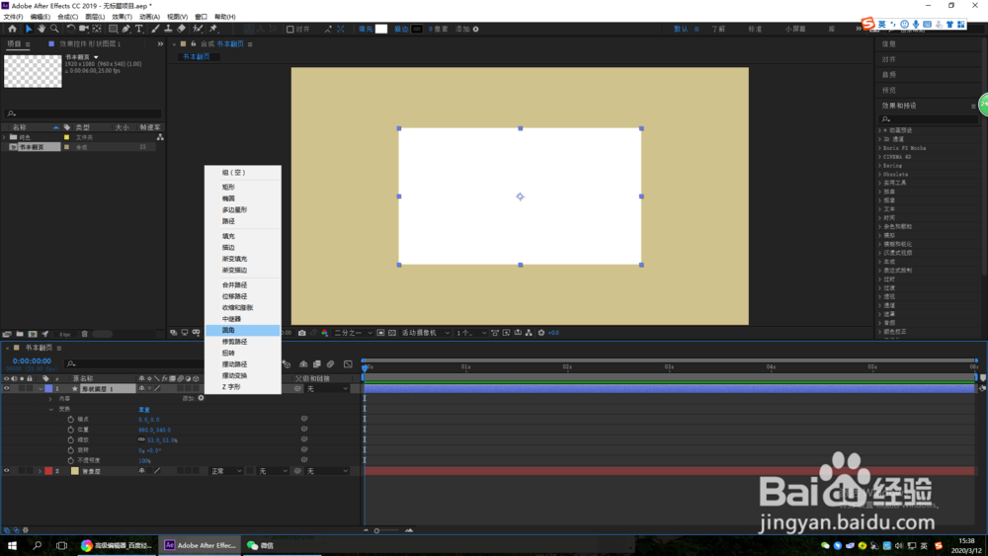Toggle the 对齐 snapping checkbox
Image resolution: width=988 pixels, height=556 pixels.
[x=289, y=29]
